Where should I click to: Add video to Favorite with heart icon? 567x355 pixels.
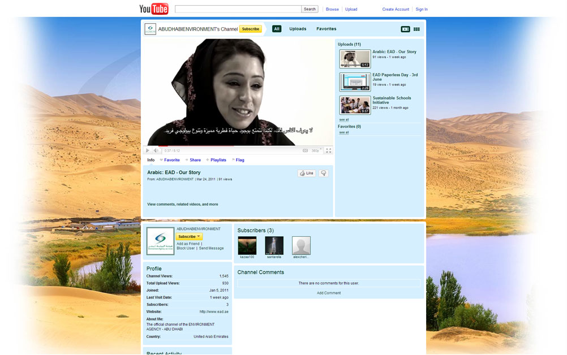(x=169, y=160)
